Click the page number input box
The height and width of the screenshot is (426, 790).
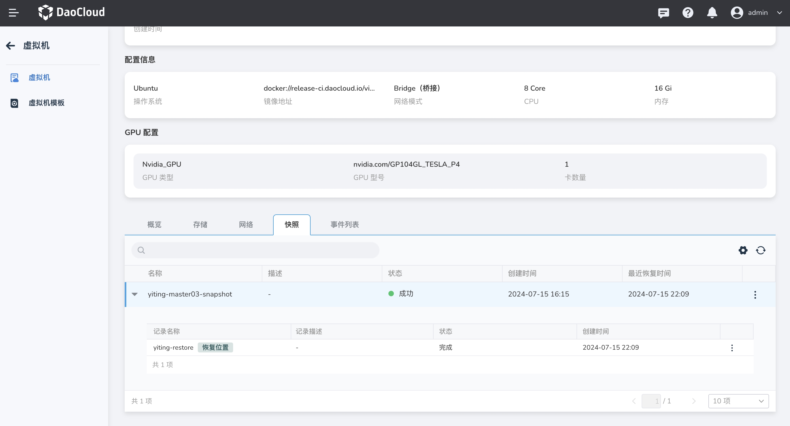651,401
